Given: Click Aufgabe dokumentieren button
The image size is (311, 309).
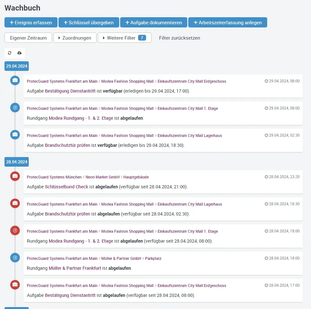Looking at the screenshot, I should point(154,23).
